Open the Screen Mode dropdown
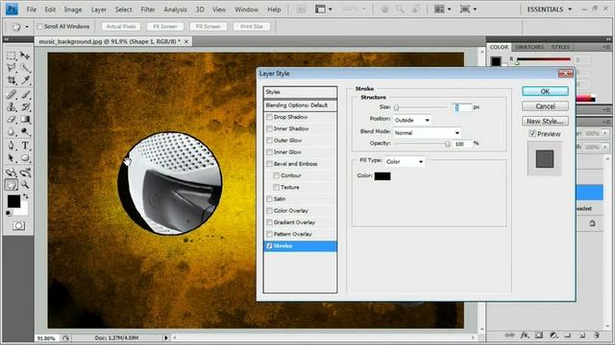Screen dimensions: 615x345 click(468, 9)
